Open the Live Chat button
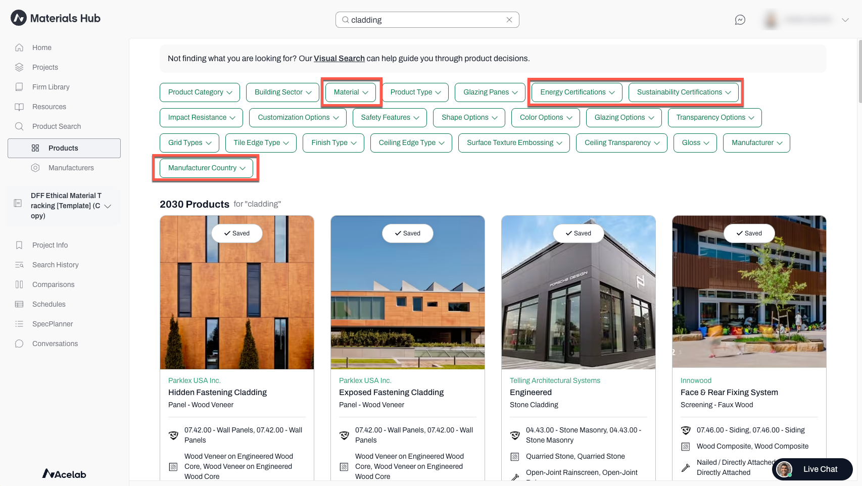862x486 pixels. pyautogui.click(x=812, y=469)
